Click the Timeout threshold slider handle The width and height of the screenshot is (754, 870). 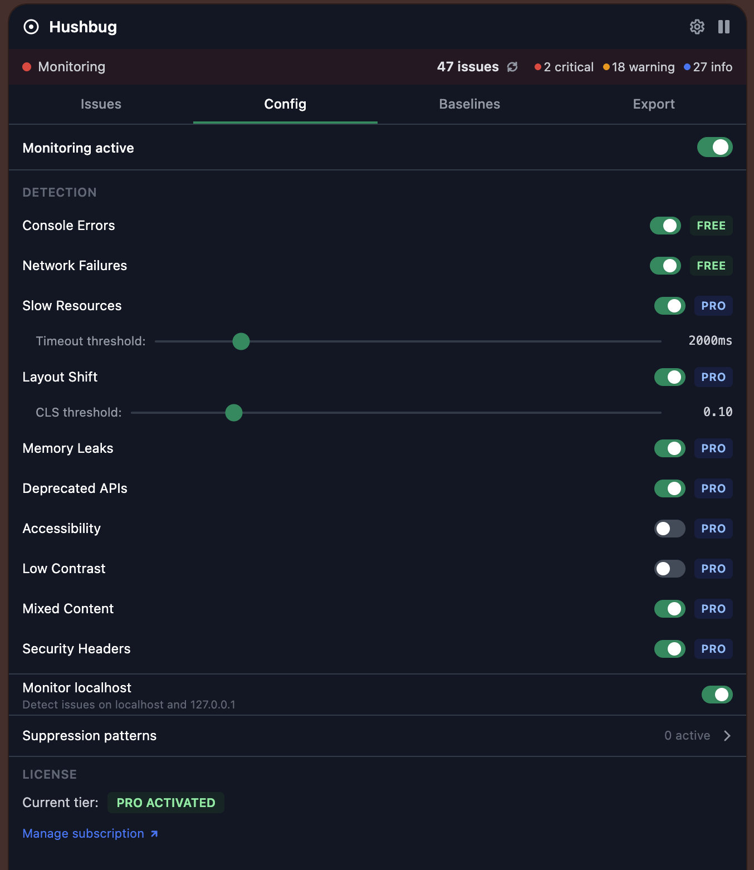pos(241,341)
